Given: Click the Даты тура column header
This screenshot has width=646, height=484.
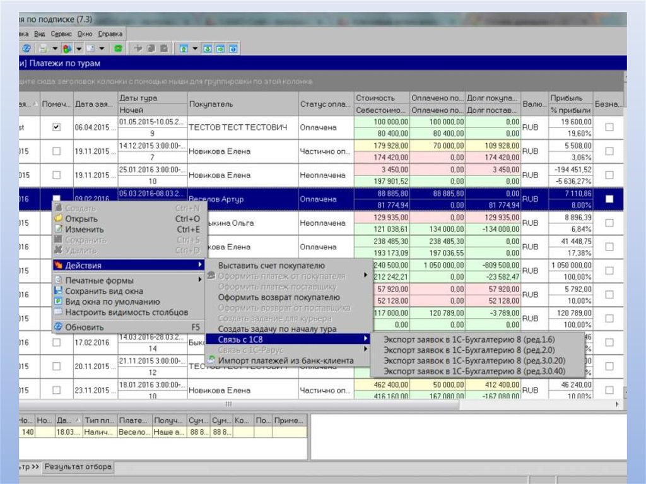Looking at the screenshot, I should pos(153,98).
